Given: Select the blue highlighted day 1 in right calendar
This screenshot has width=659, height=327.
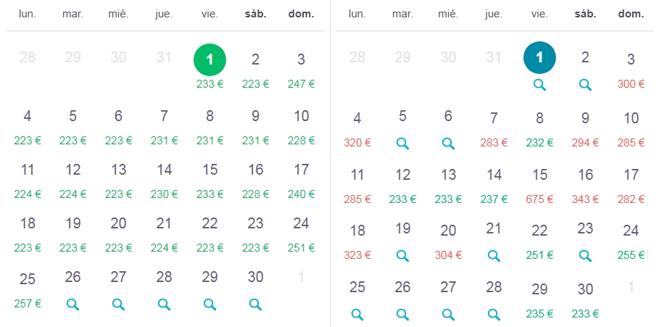Looking at the screenshot, I should (539, 57).
